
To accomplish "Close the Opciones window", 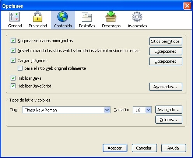I will pyautogui.click(x=187, y=6).
